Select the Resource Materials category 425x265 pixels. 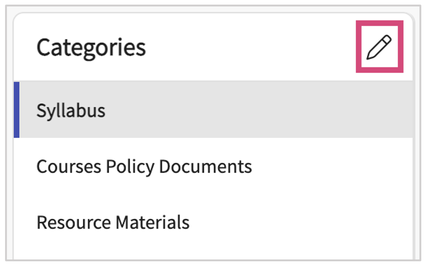(x=113, y=222)
